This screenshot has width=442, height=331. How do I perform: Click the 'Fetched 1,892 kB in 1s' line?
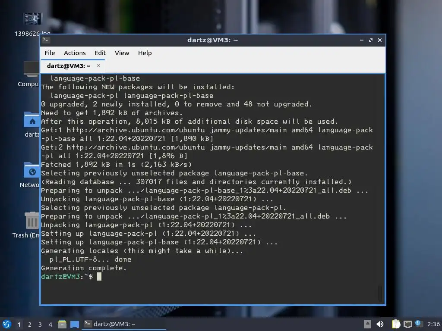(117, 165)
